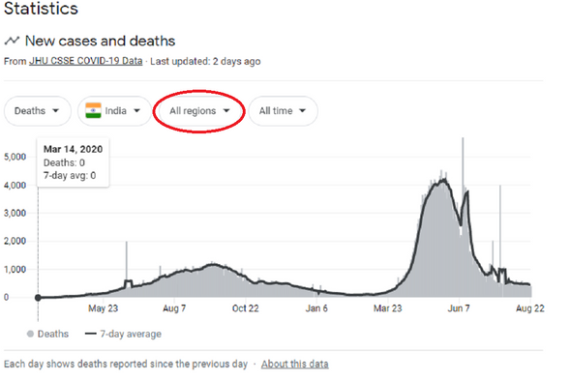Open the About this data link

tap(294, 364)
